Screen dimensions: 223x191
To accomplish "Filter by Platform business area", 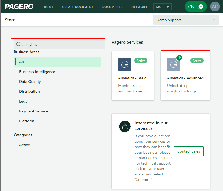I will pos(27,121).
